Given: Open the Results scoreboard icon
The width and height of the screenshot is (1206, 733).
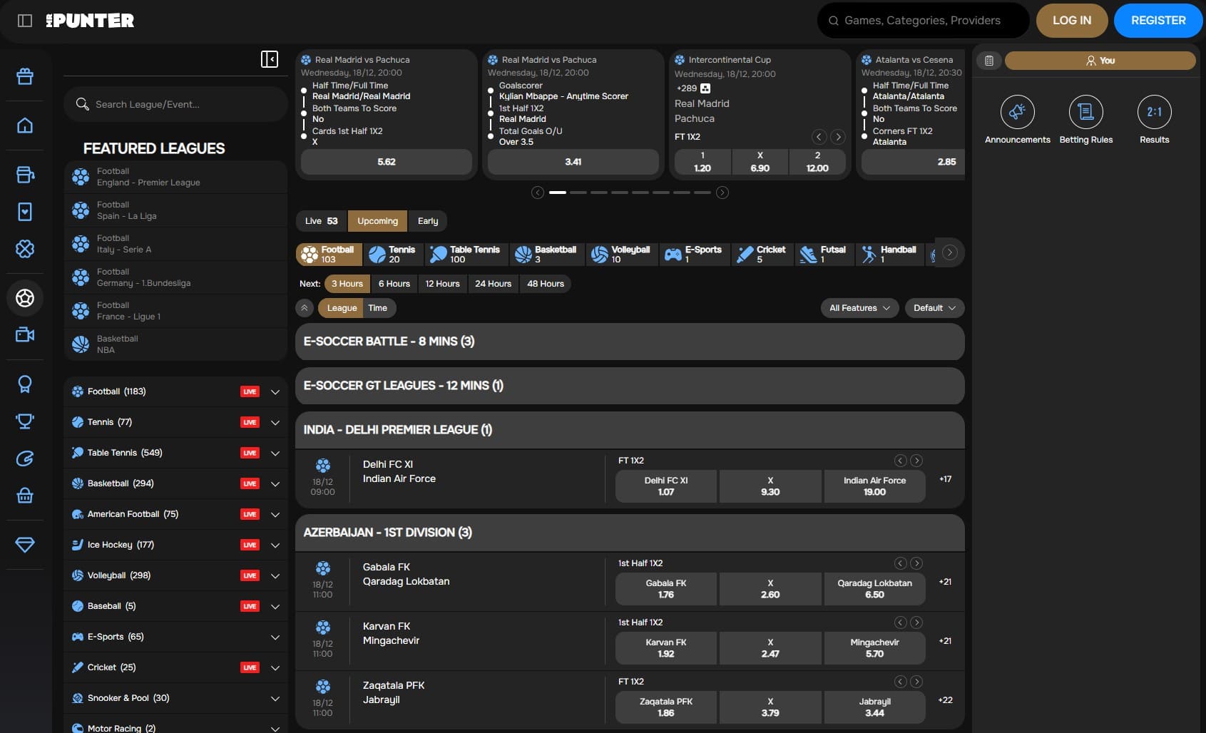Looking at the screenshot, I should point(1154,112).
